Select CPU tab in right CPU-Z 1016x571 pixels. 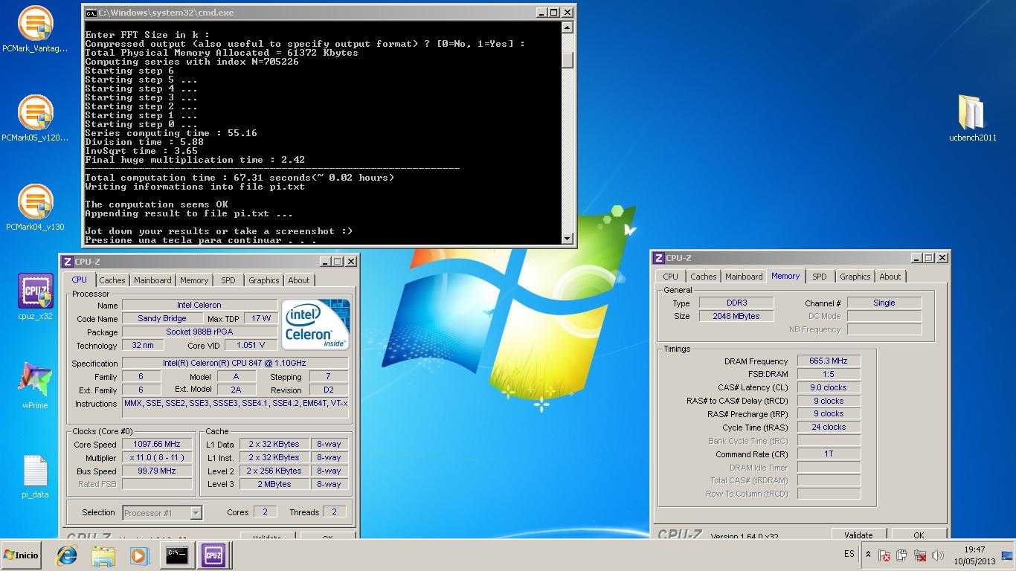(671, 277)
